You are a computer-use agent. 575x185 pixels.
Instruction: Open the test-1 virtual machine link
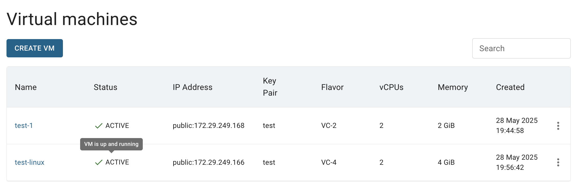24,125
